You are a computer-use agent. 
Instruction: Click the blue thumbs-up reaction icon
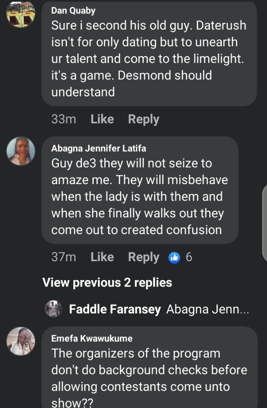click(x=174, y=258)
